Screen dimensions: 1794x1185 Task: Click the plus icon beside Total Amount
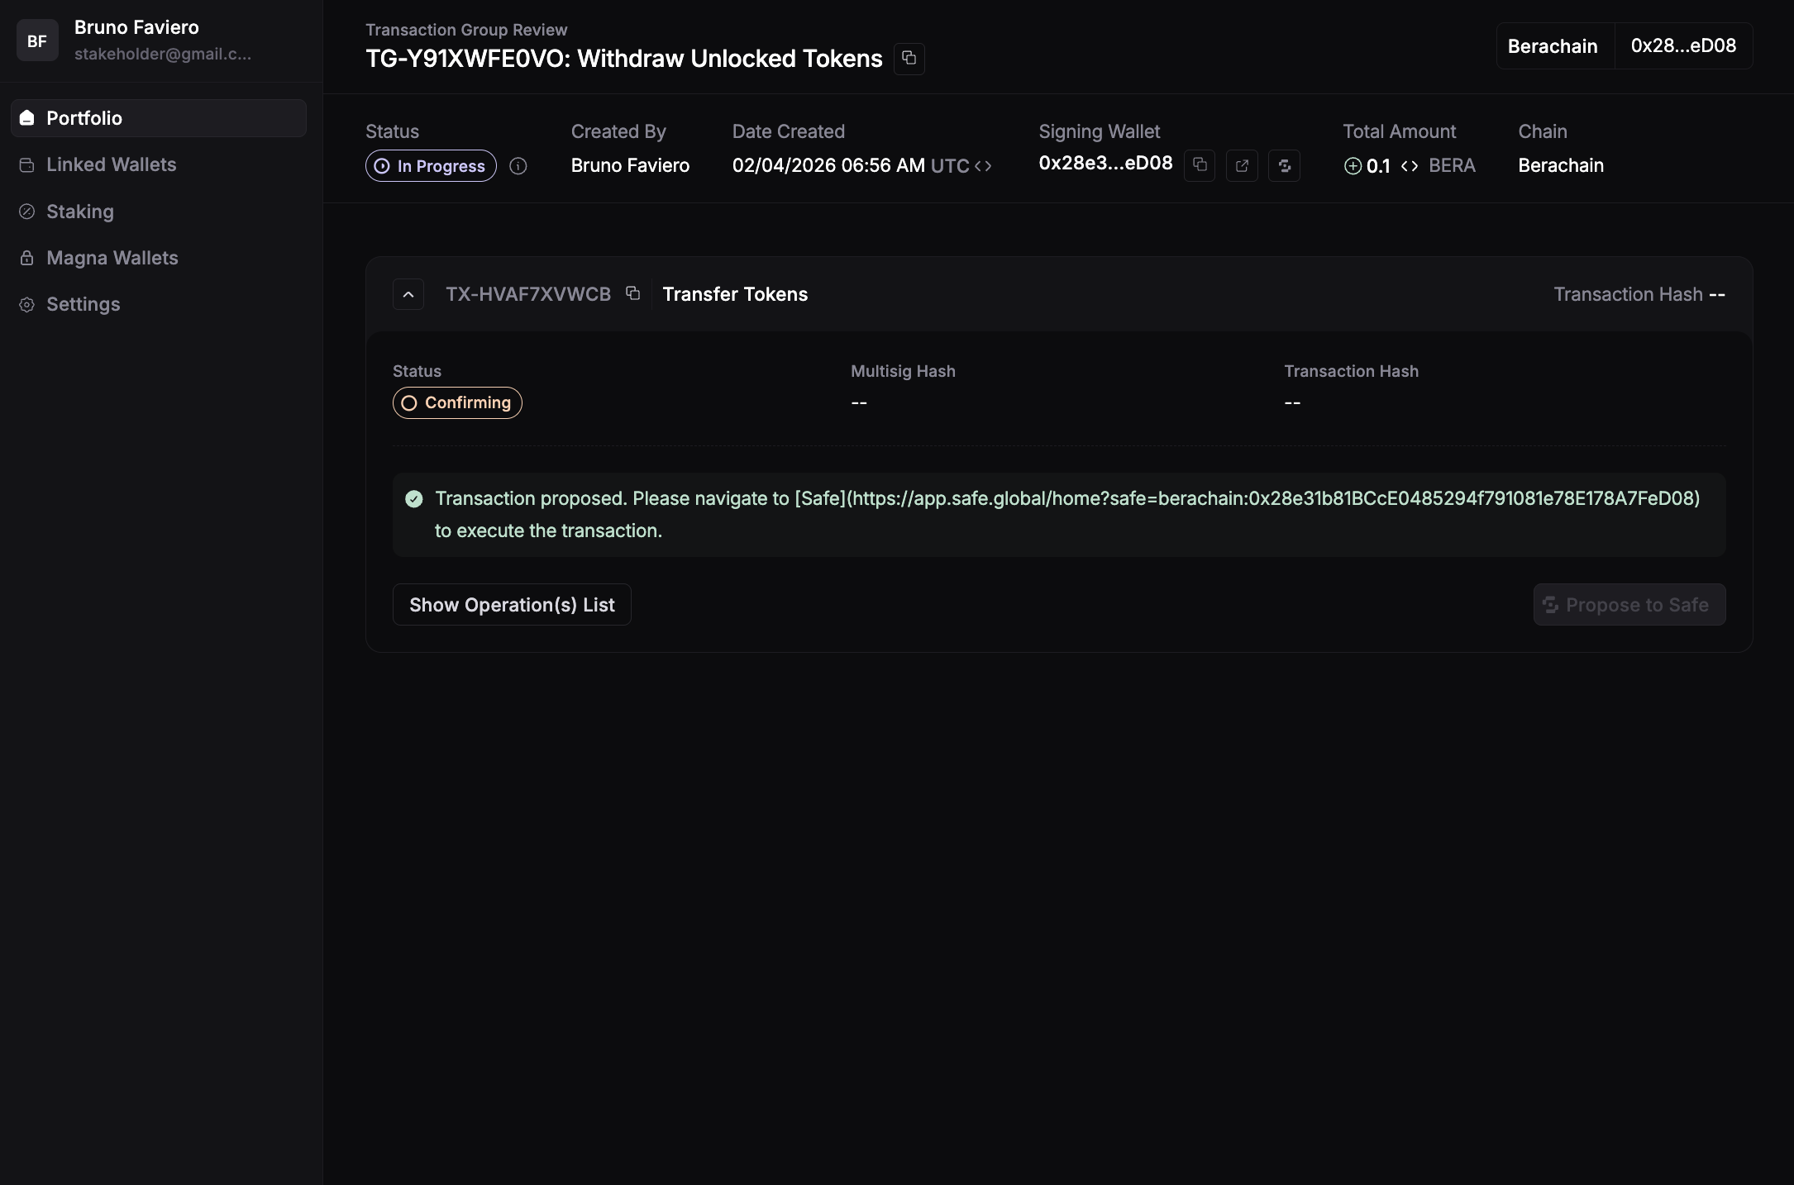1353,166
